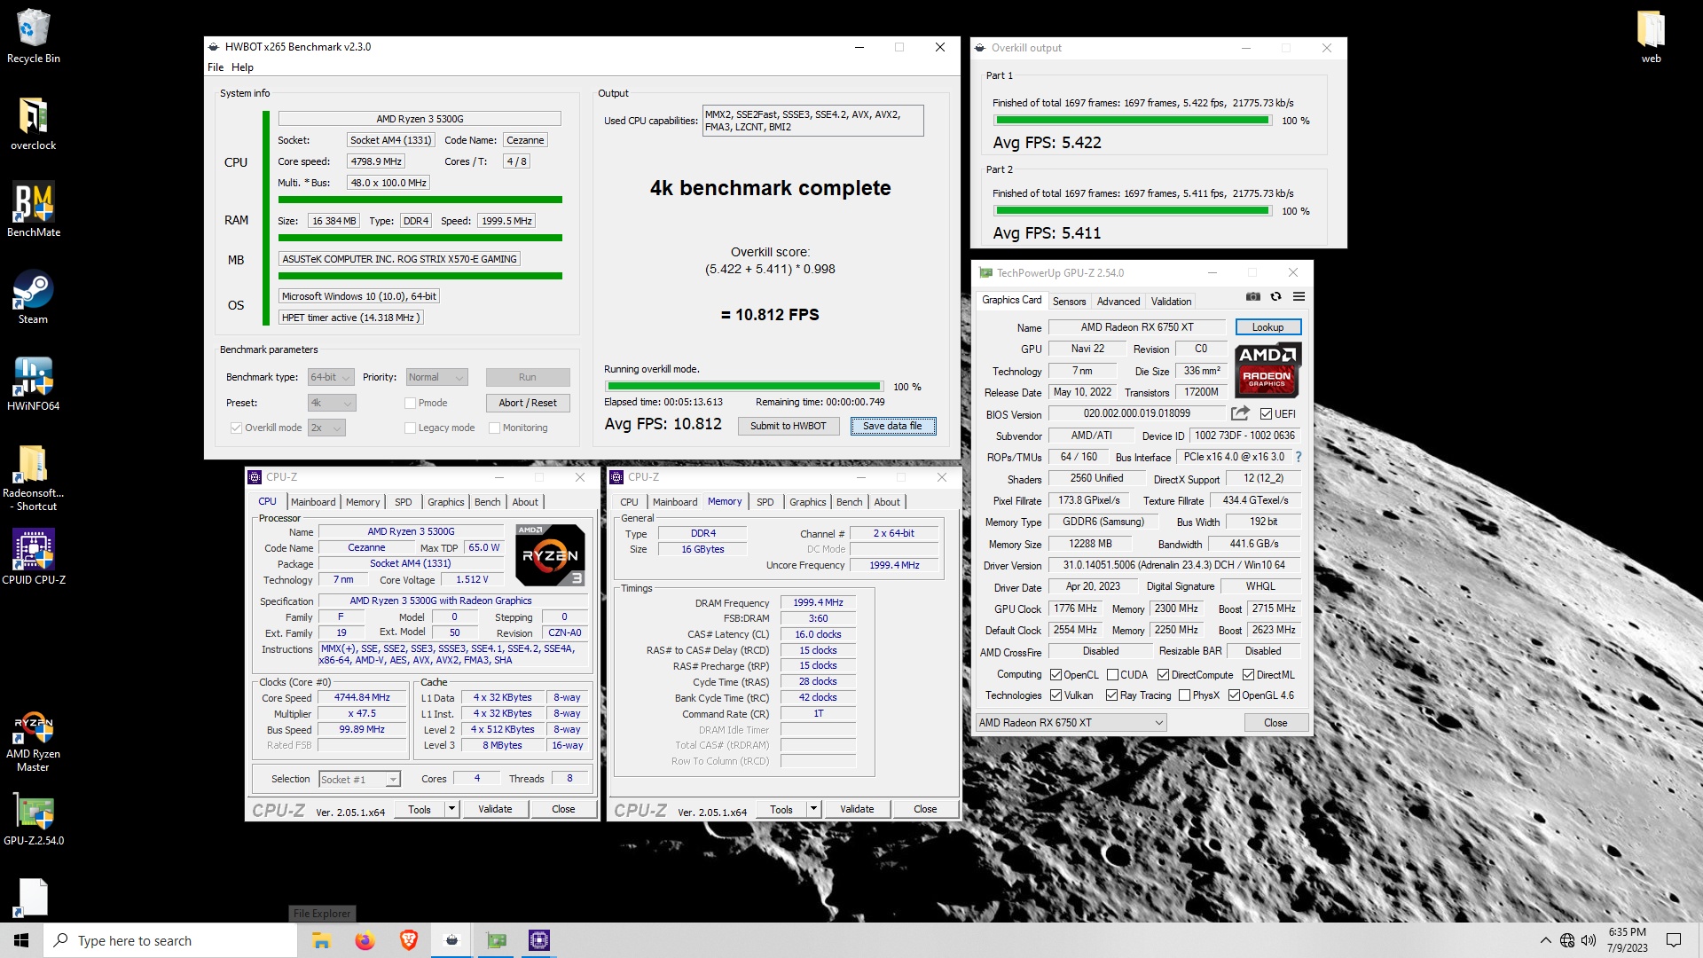
Task: Switch to GPU-Z on the taskbar
Action: point(496,940)
